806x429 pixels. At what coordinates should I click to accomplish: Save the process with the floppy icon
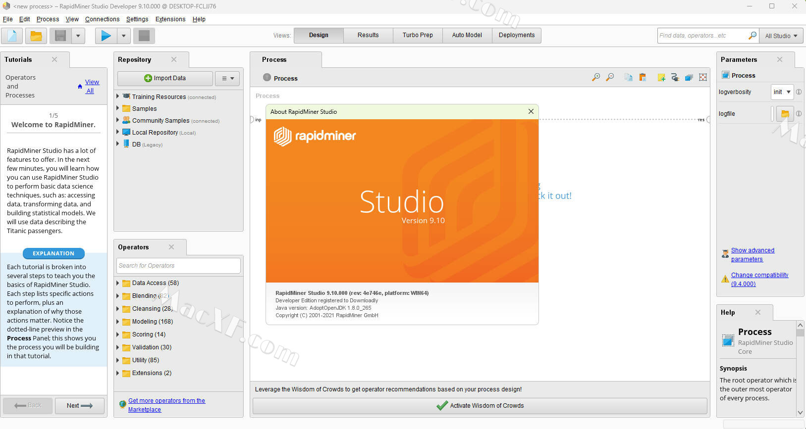click(60, 36)
